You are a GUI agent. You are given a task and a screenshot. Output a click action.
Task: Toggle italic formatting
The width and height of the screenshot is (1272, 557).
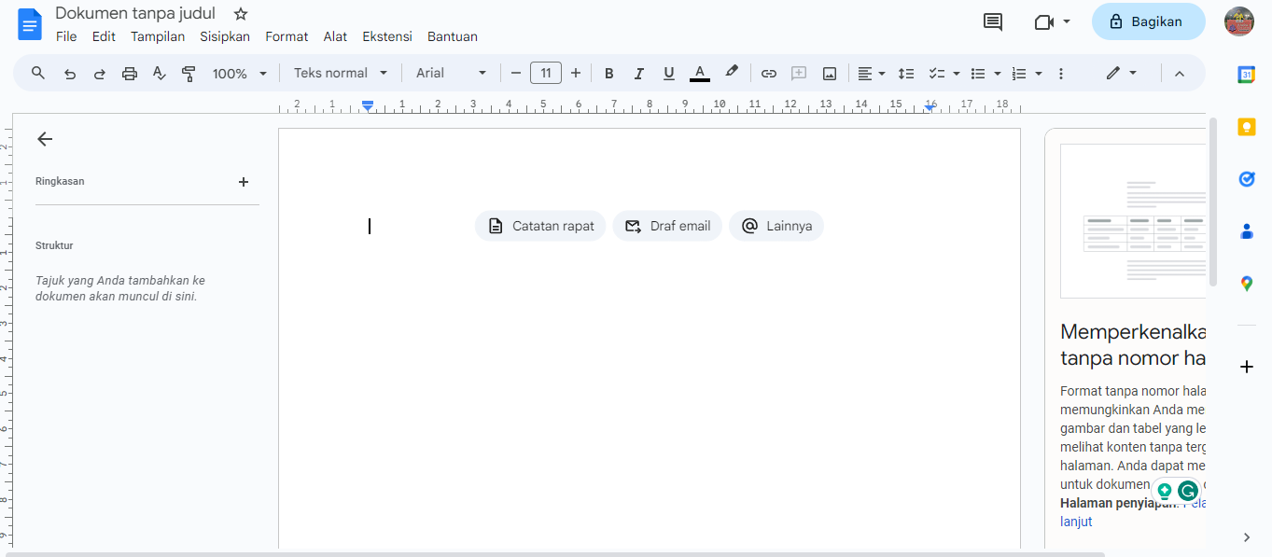click(639, 74)
